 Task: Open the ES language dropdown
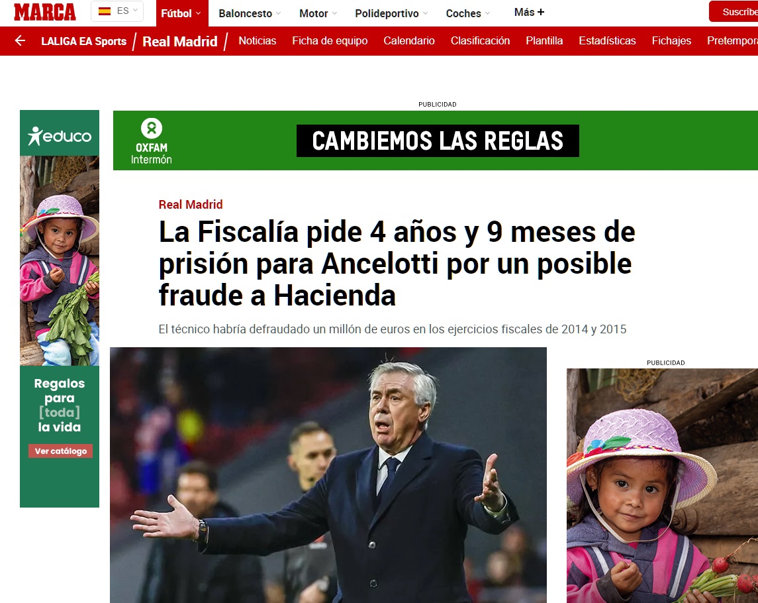tap(117, 11)
